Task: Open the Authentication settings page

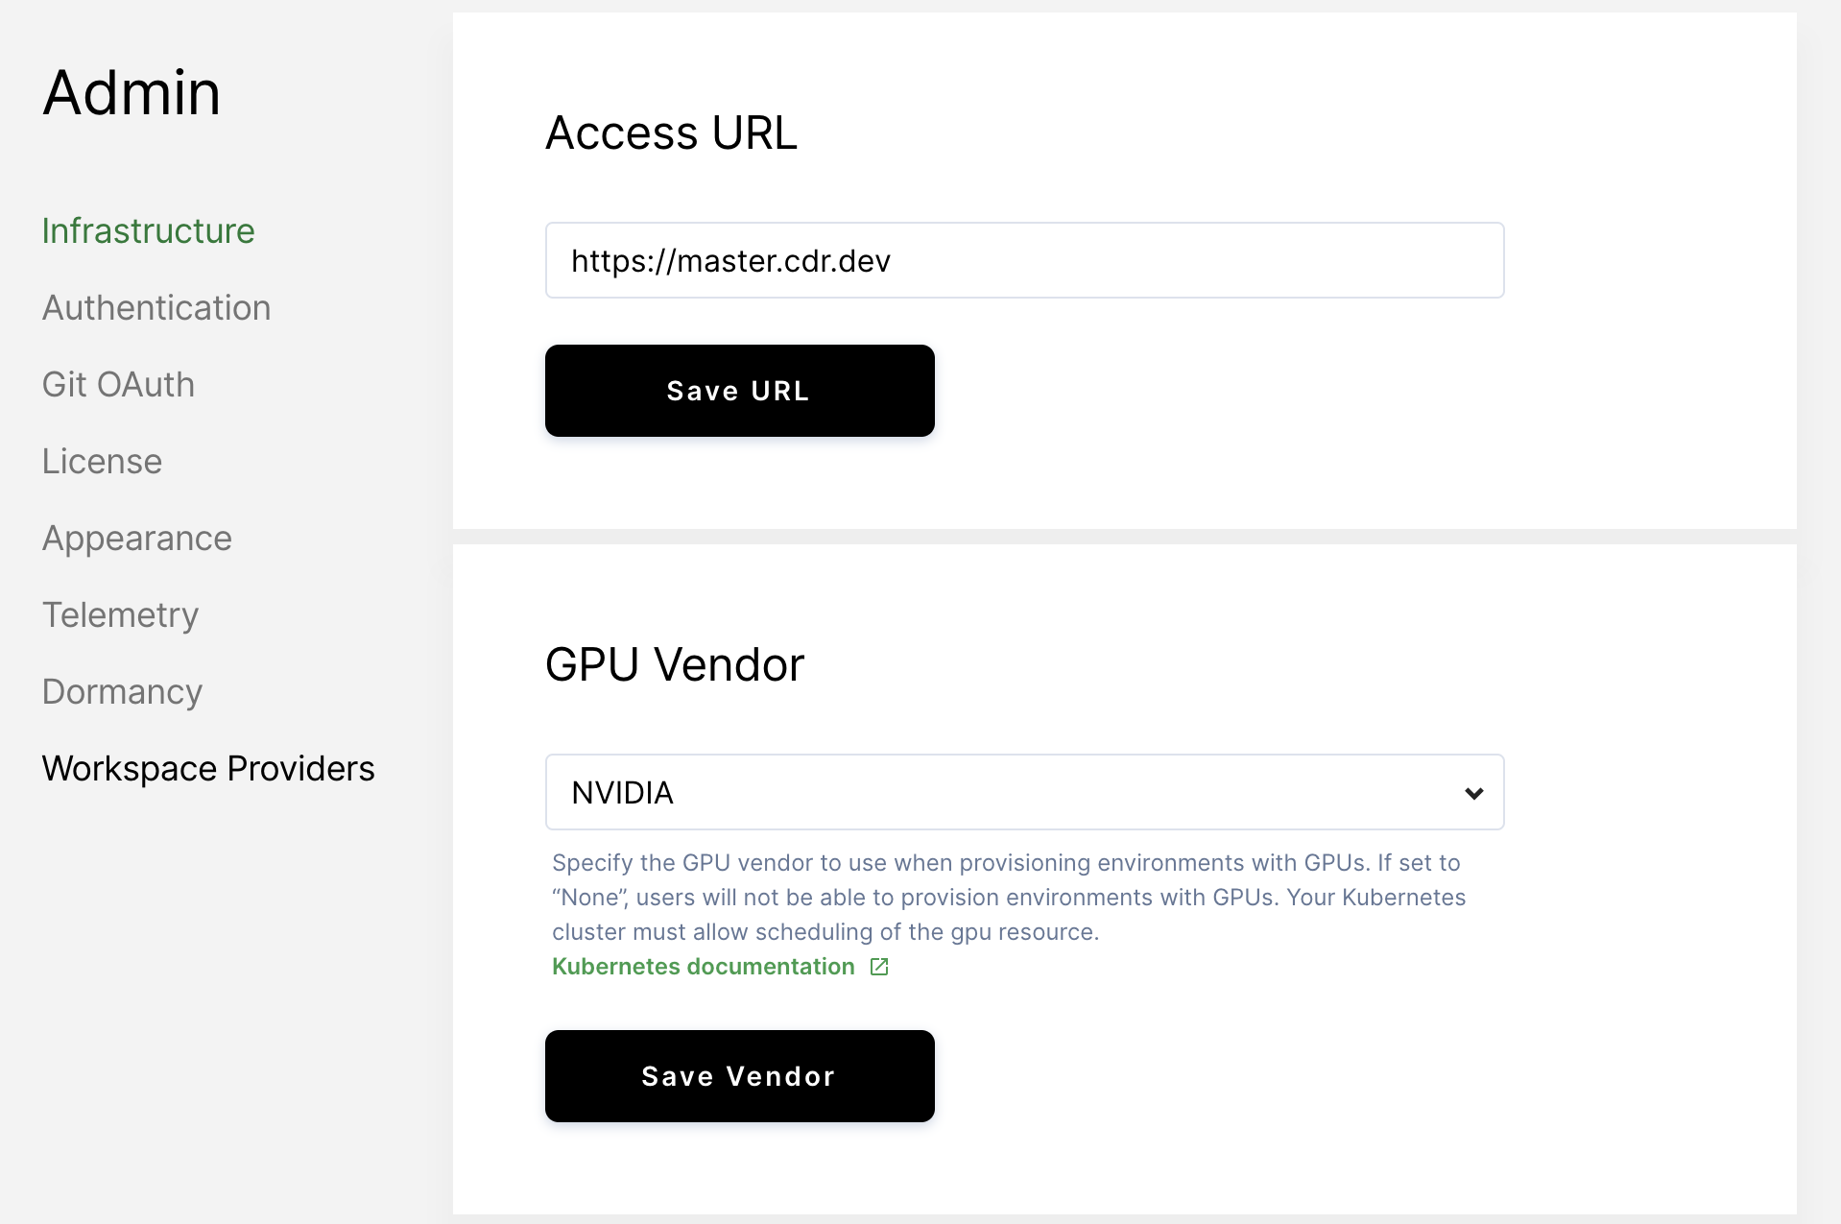Action: pyautogui.click(x=156, y=307)
